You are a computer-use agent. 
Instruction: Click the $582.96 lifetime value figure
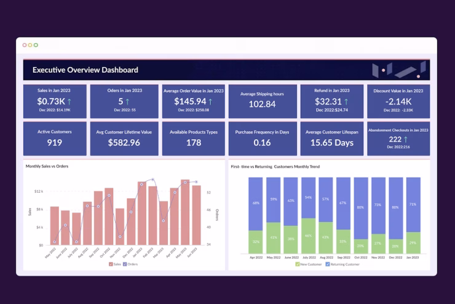pos(124,143)
